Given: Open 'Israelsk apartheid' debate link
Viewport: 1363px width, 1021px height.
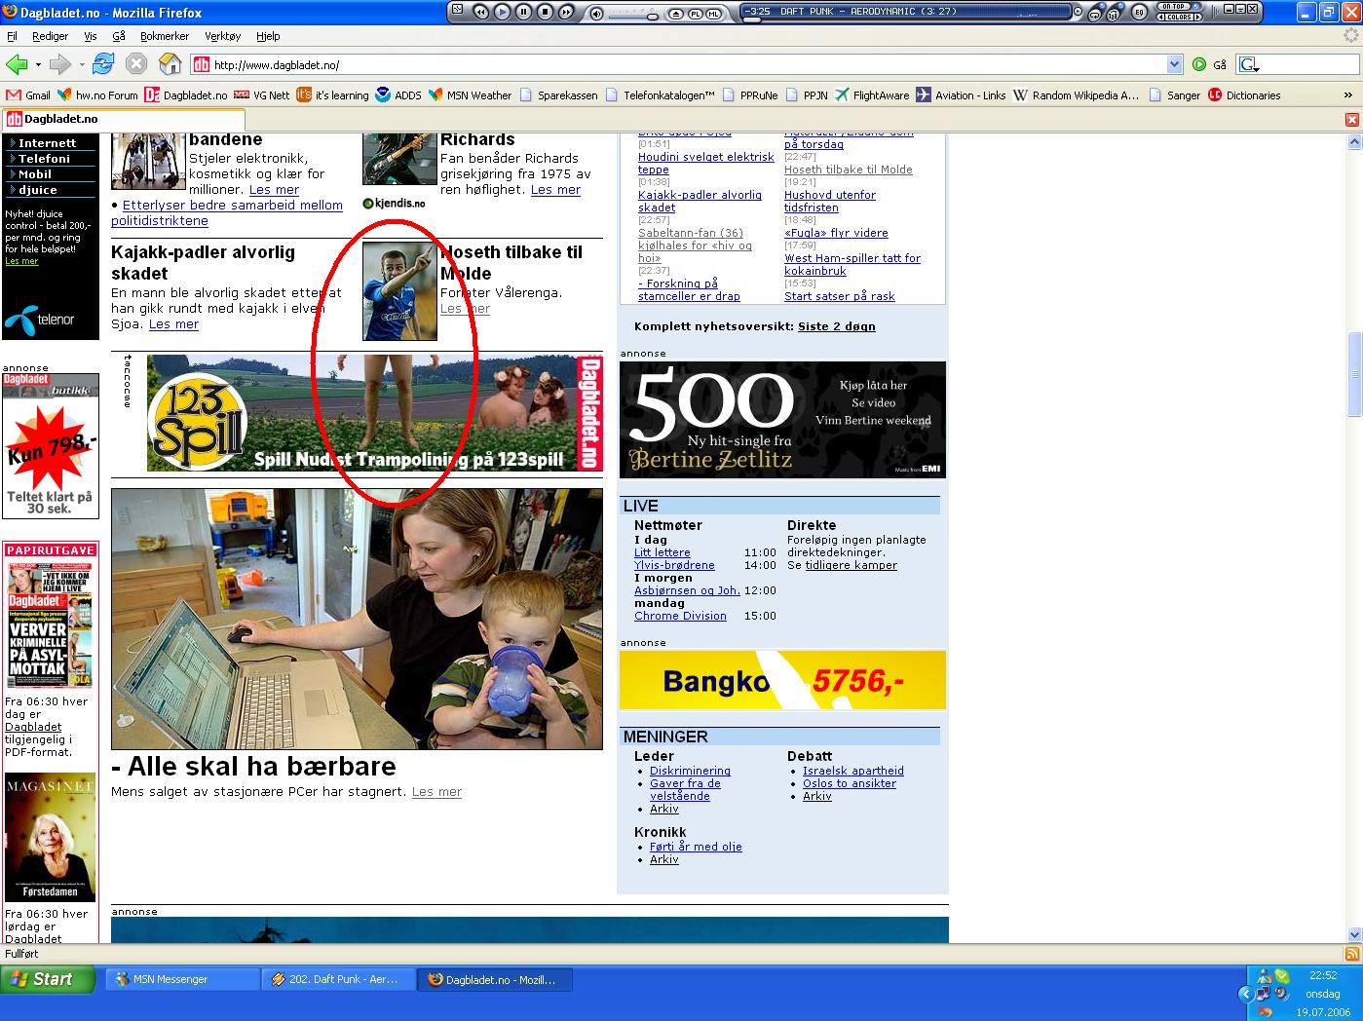Looking at the screenshot, I should pos(853,771).
